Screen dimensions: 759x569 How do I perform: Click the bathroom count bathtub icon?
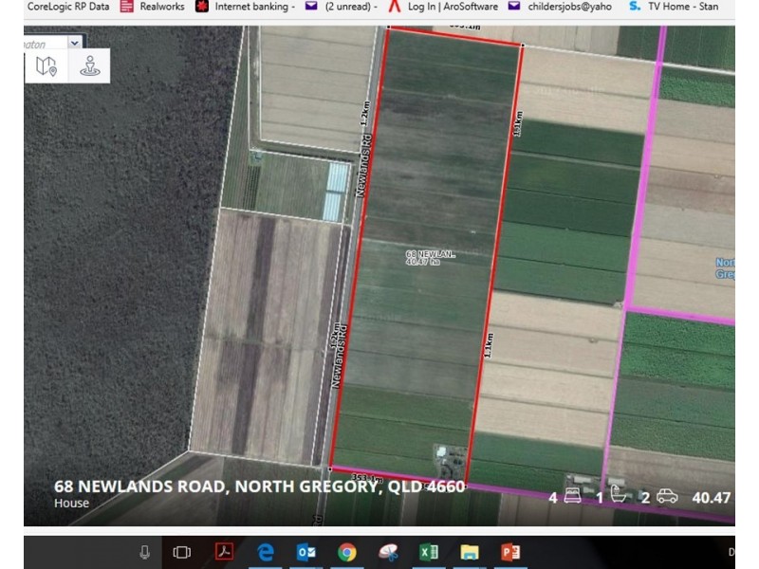618,495
